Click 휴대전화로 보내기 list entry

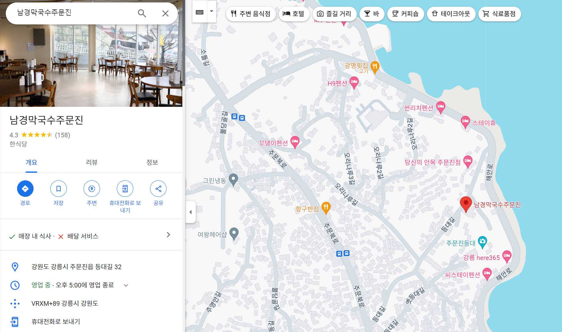(55, 322)
